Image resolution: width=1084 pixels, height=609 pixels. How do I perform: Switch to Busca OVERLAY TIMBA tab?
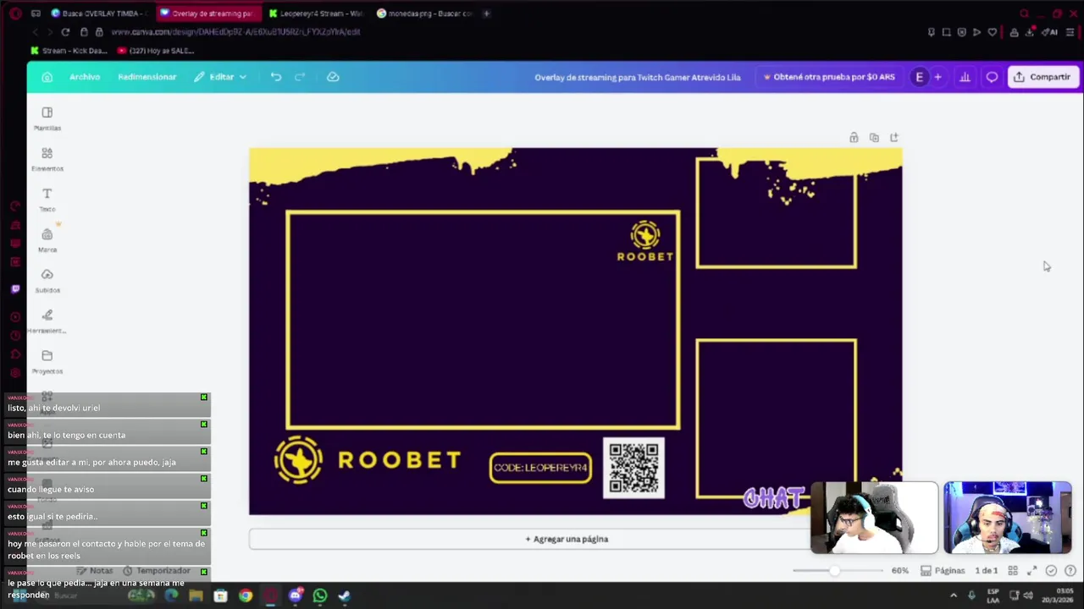[98, 14]
